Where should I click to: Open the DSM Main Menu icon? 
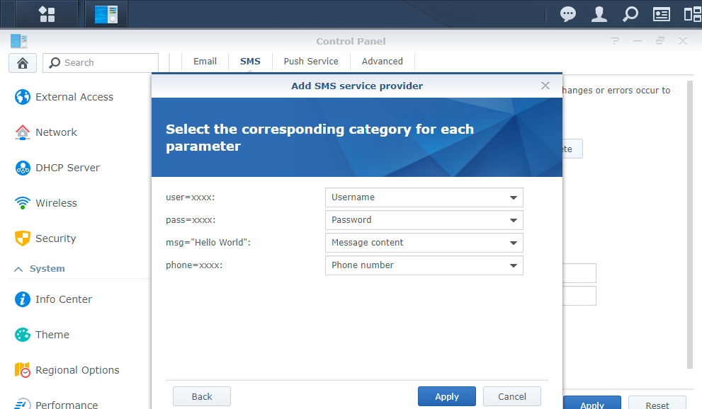coord(47,14)
